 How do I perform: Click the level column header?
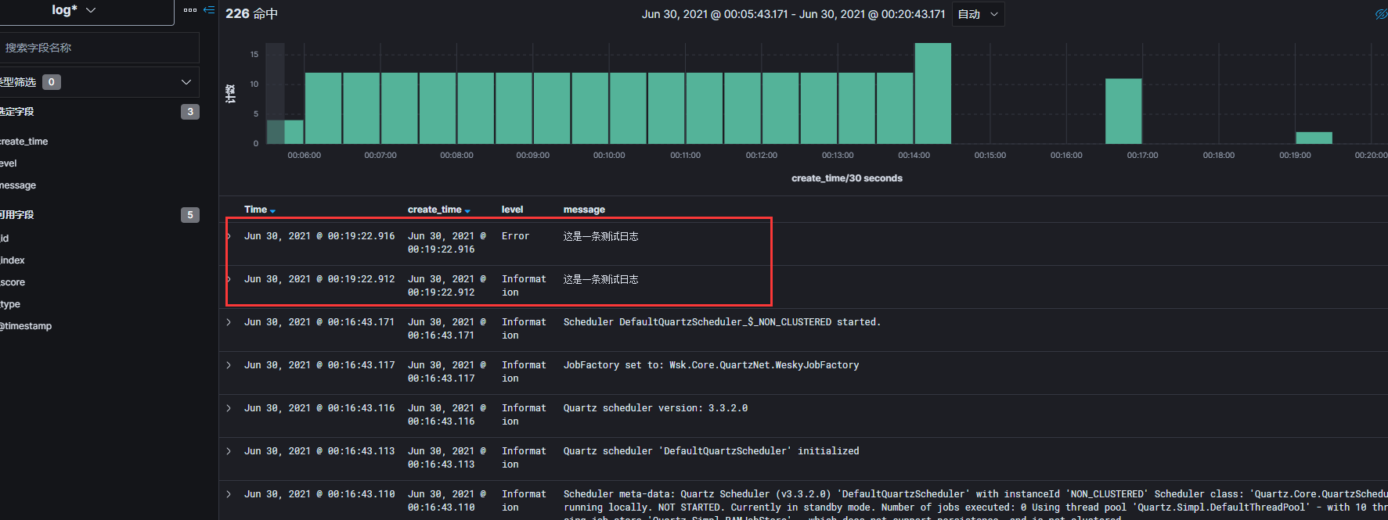point(512,210)
